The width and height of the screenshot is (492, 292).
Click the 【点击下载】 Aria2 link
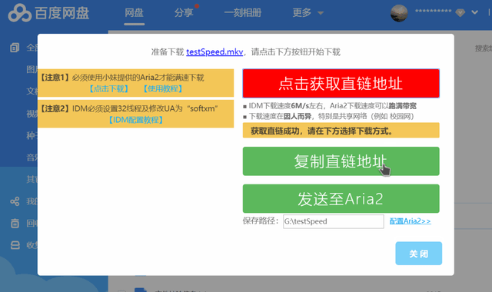click(109, 89)
